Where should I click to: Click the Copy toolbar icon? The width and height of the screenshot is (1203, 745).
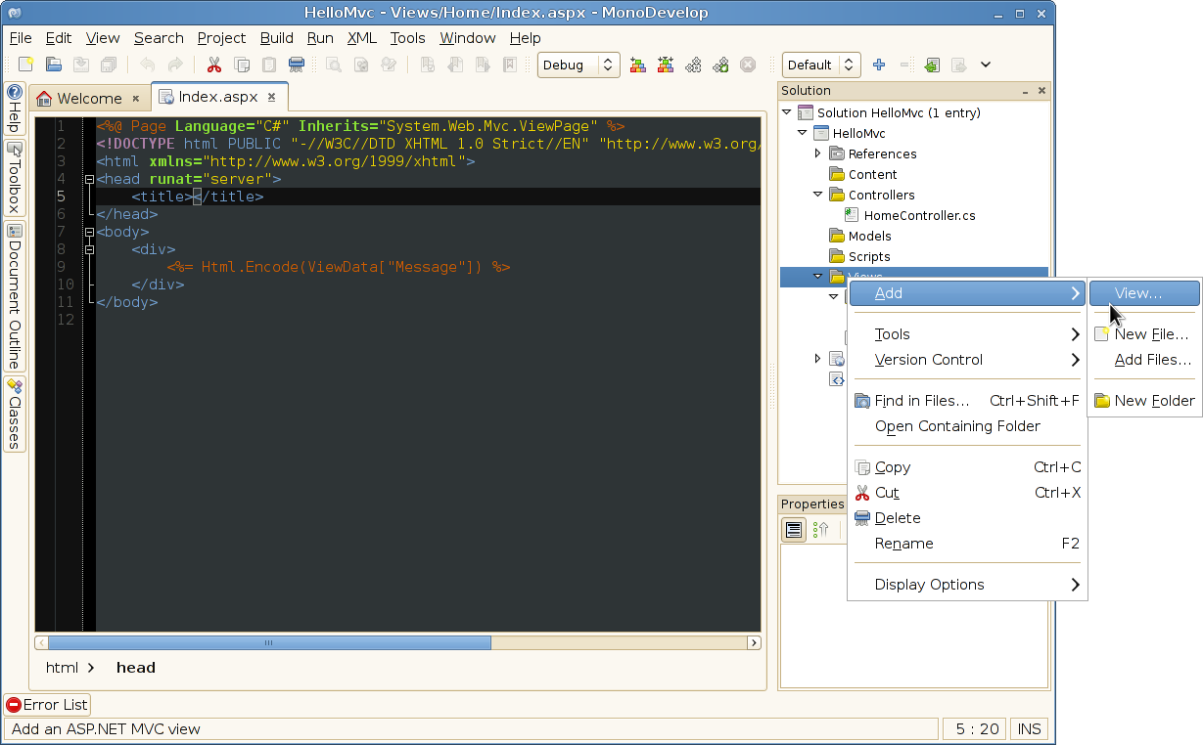[x=241, y=65]
